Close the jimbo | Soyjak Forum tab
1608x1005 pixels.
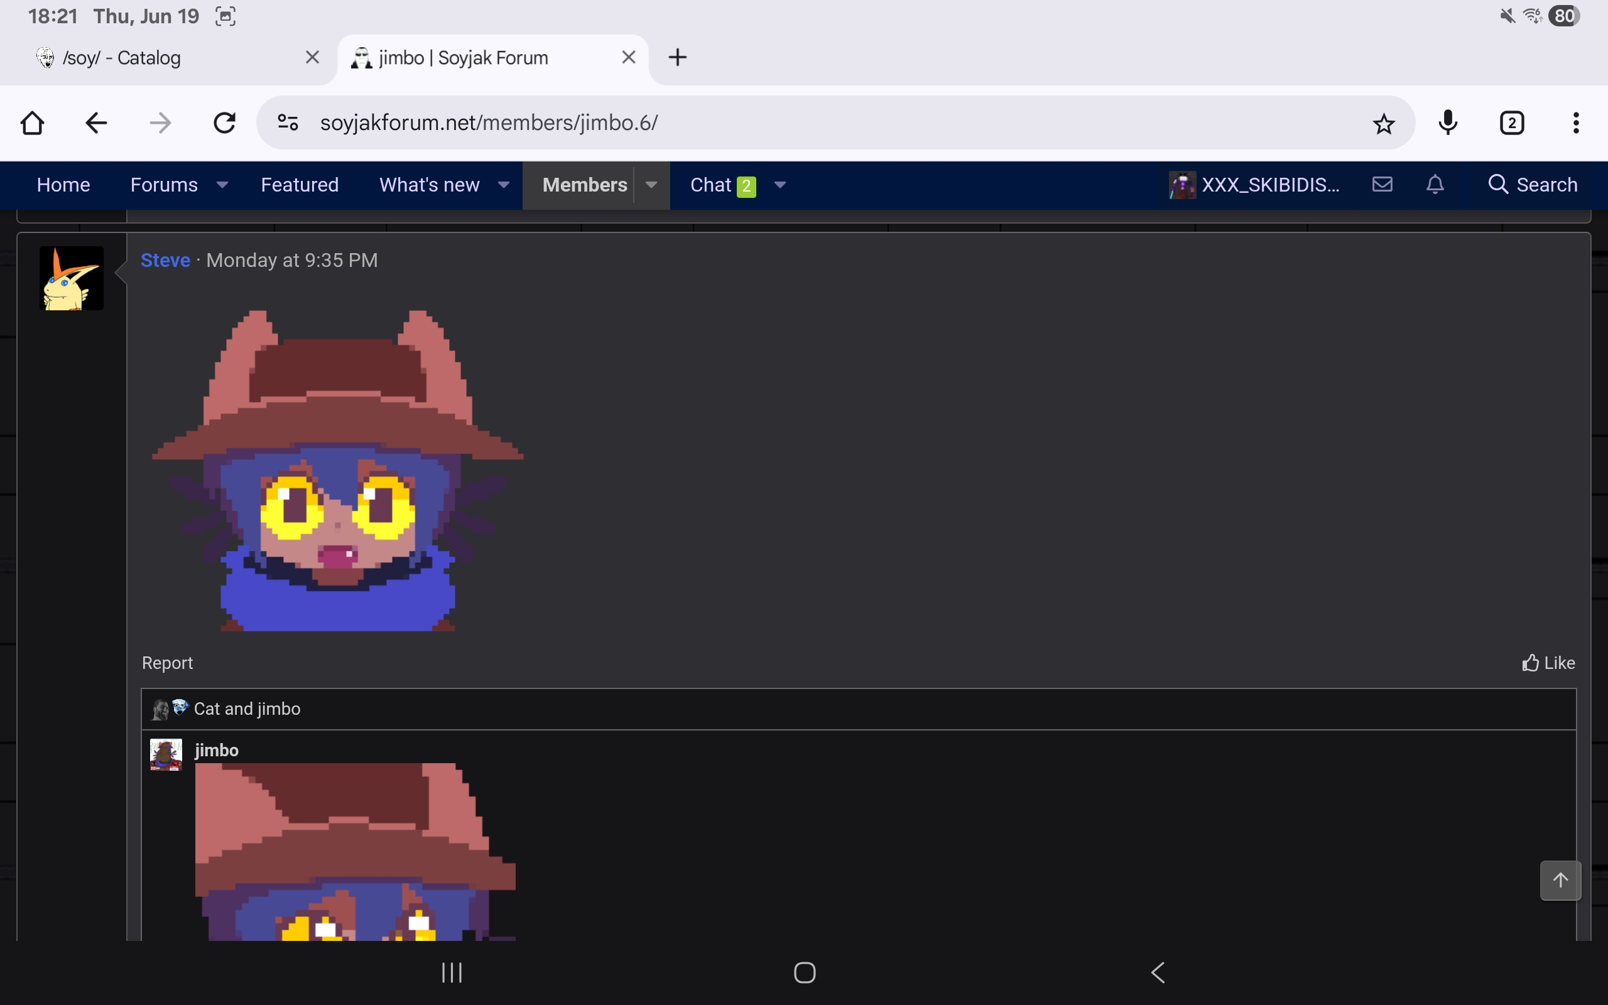pos(629,58)
